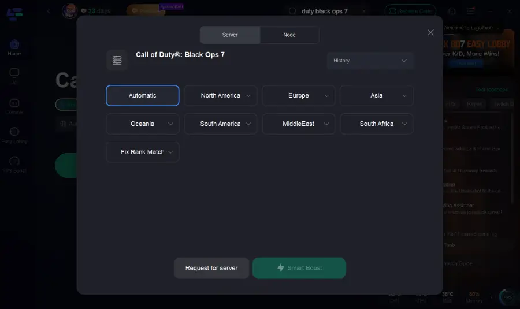Click the LagoFast logo
Image resolution: width=520 pixels, height=309 pixels.
point(14,14)
